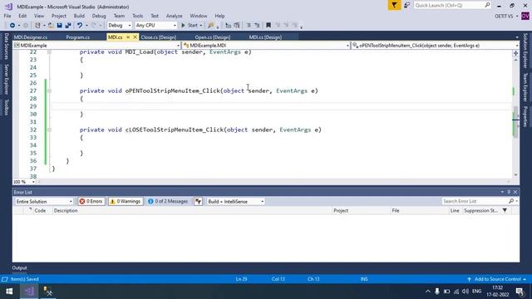The image size is (532, 299).
Task: Undo the last action with Undo icon
Action: tap(80, 26)
